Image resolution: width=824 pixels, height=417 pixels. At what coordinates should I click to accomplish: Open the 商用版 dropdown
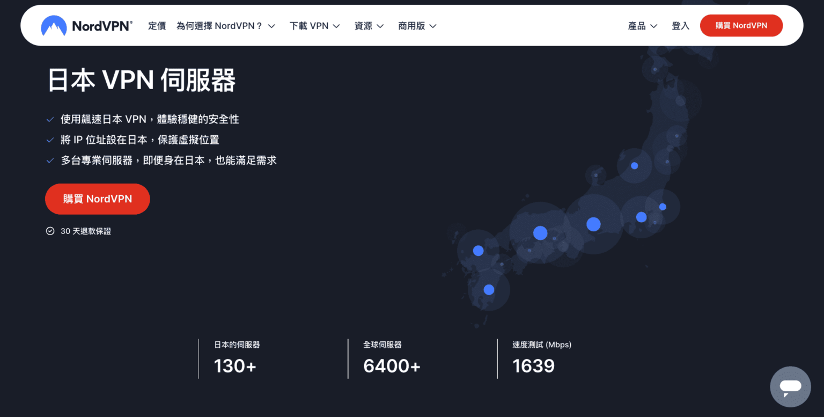(x=417, y=25)
